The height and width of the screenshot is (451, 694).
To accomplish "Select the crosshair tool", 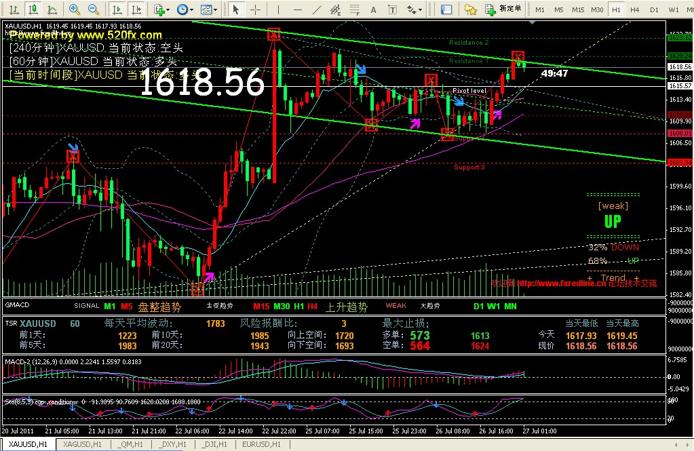I will (255, 9).
